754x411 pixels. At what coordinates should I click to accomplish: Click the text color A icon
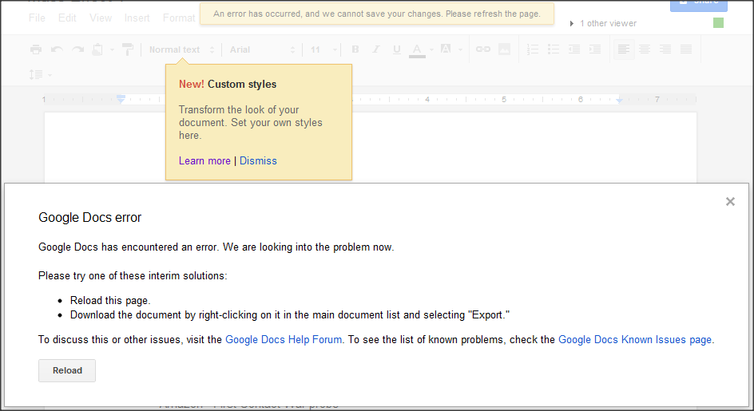[x=417, y=50]
